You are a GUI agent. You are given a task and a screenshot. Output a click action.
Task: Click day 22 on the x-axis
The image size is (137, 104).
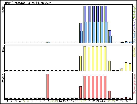pos(93,101)
